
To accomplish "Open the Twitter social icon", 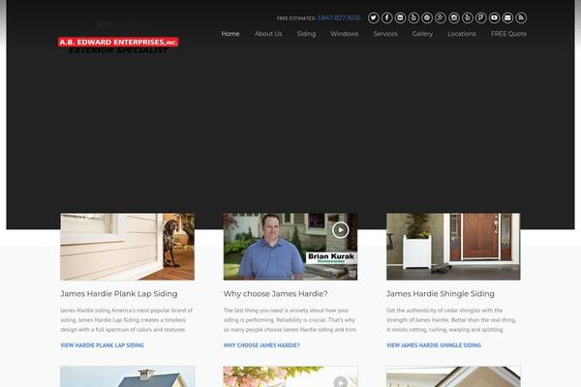I will coord(374,17).
